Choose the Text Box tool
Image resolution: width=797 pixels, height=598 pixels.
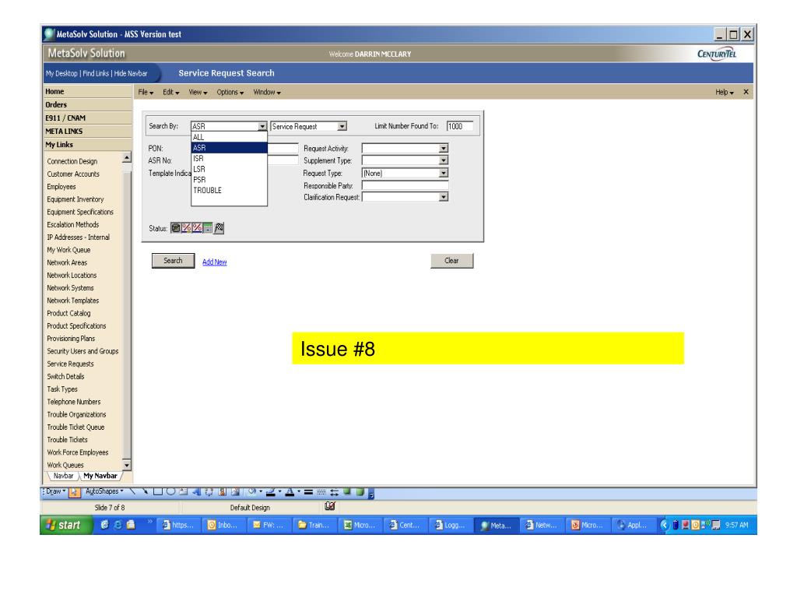click(184, 491)
